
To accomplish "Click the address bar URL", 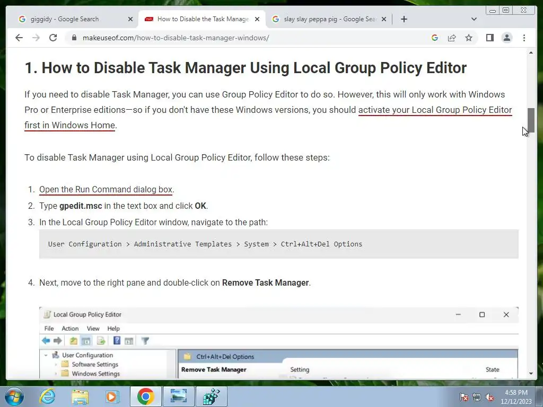I will point(176,38).
